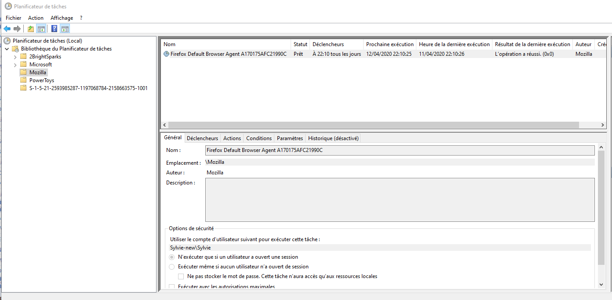Switch to the Général tab
612x300 pixels.
(x=173, y=137)
